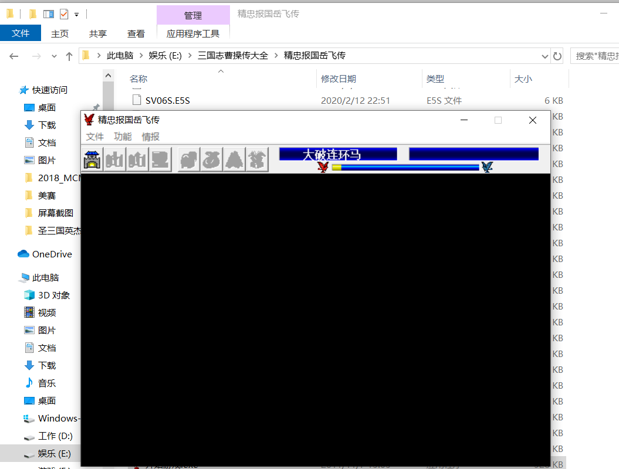Open the blue 文件 tab in Explorer ribbon

click(x=21, y=33)
